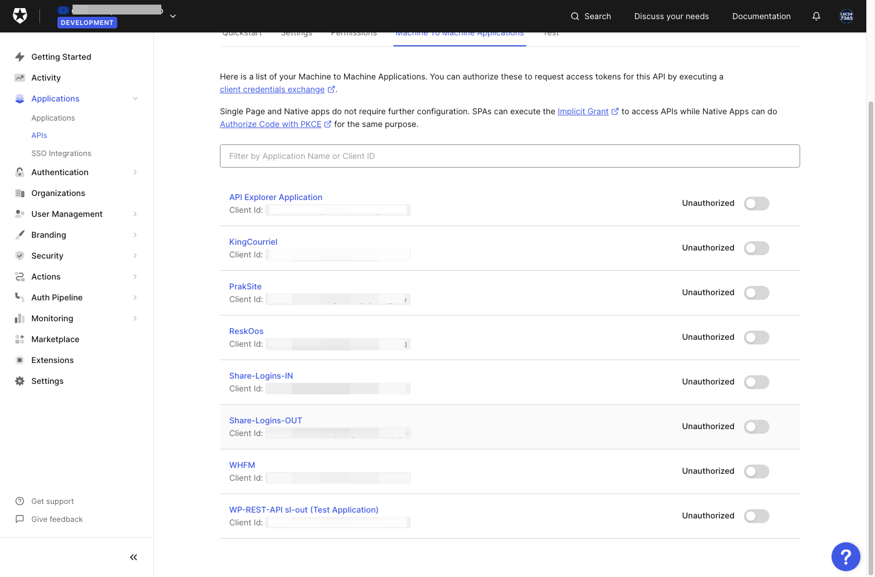The image size is (875, 577).
Task: Enable the PrakSite authorization switch
Action: point(757,293)
